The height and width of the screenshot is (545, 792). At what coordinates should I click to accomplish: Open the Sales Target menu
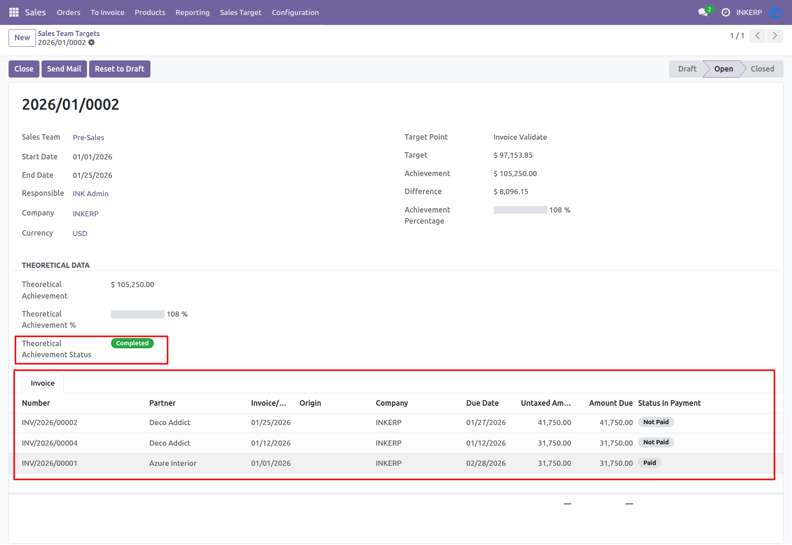tap(240, 12)
